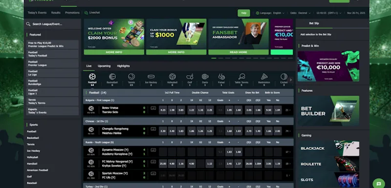Select Botev Vratsa home win odds 4.25
This screenshot has height=188, width=391.
tap(163, 110)
